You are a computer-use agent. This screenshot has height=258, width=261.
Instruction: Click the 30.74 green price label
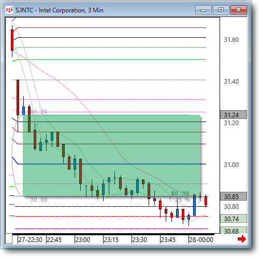[x=234, y=219]
